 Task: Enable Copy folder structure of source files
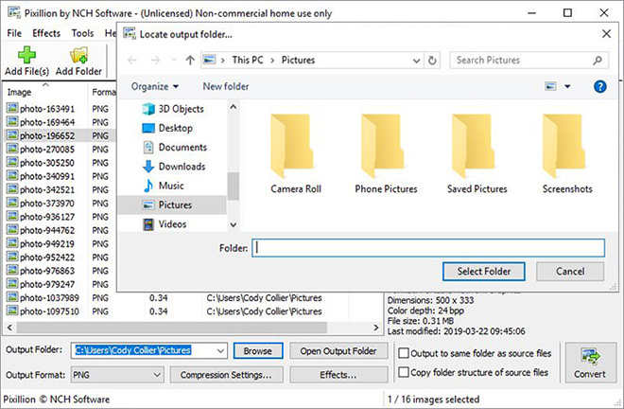pos(404,372)
